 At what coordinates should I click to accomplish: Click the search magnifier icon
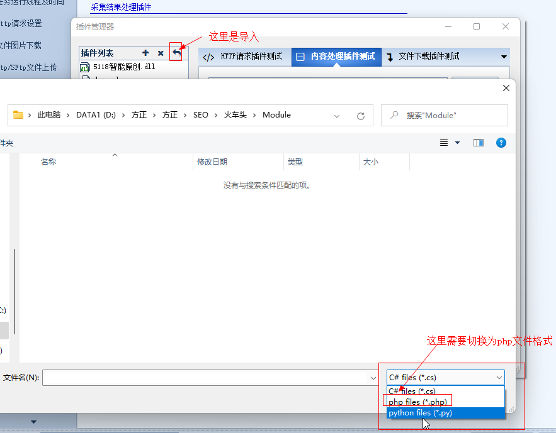394,115
